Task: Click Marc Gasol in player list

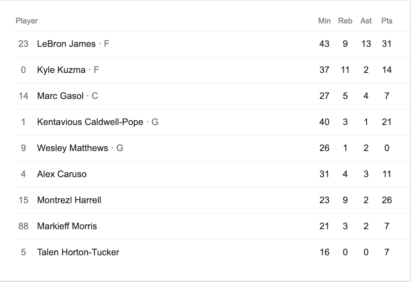Action: pyautogui.click(x=60, y=96)
